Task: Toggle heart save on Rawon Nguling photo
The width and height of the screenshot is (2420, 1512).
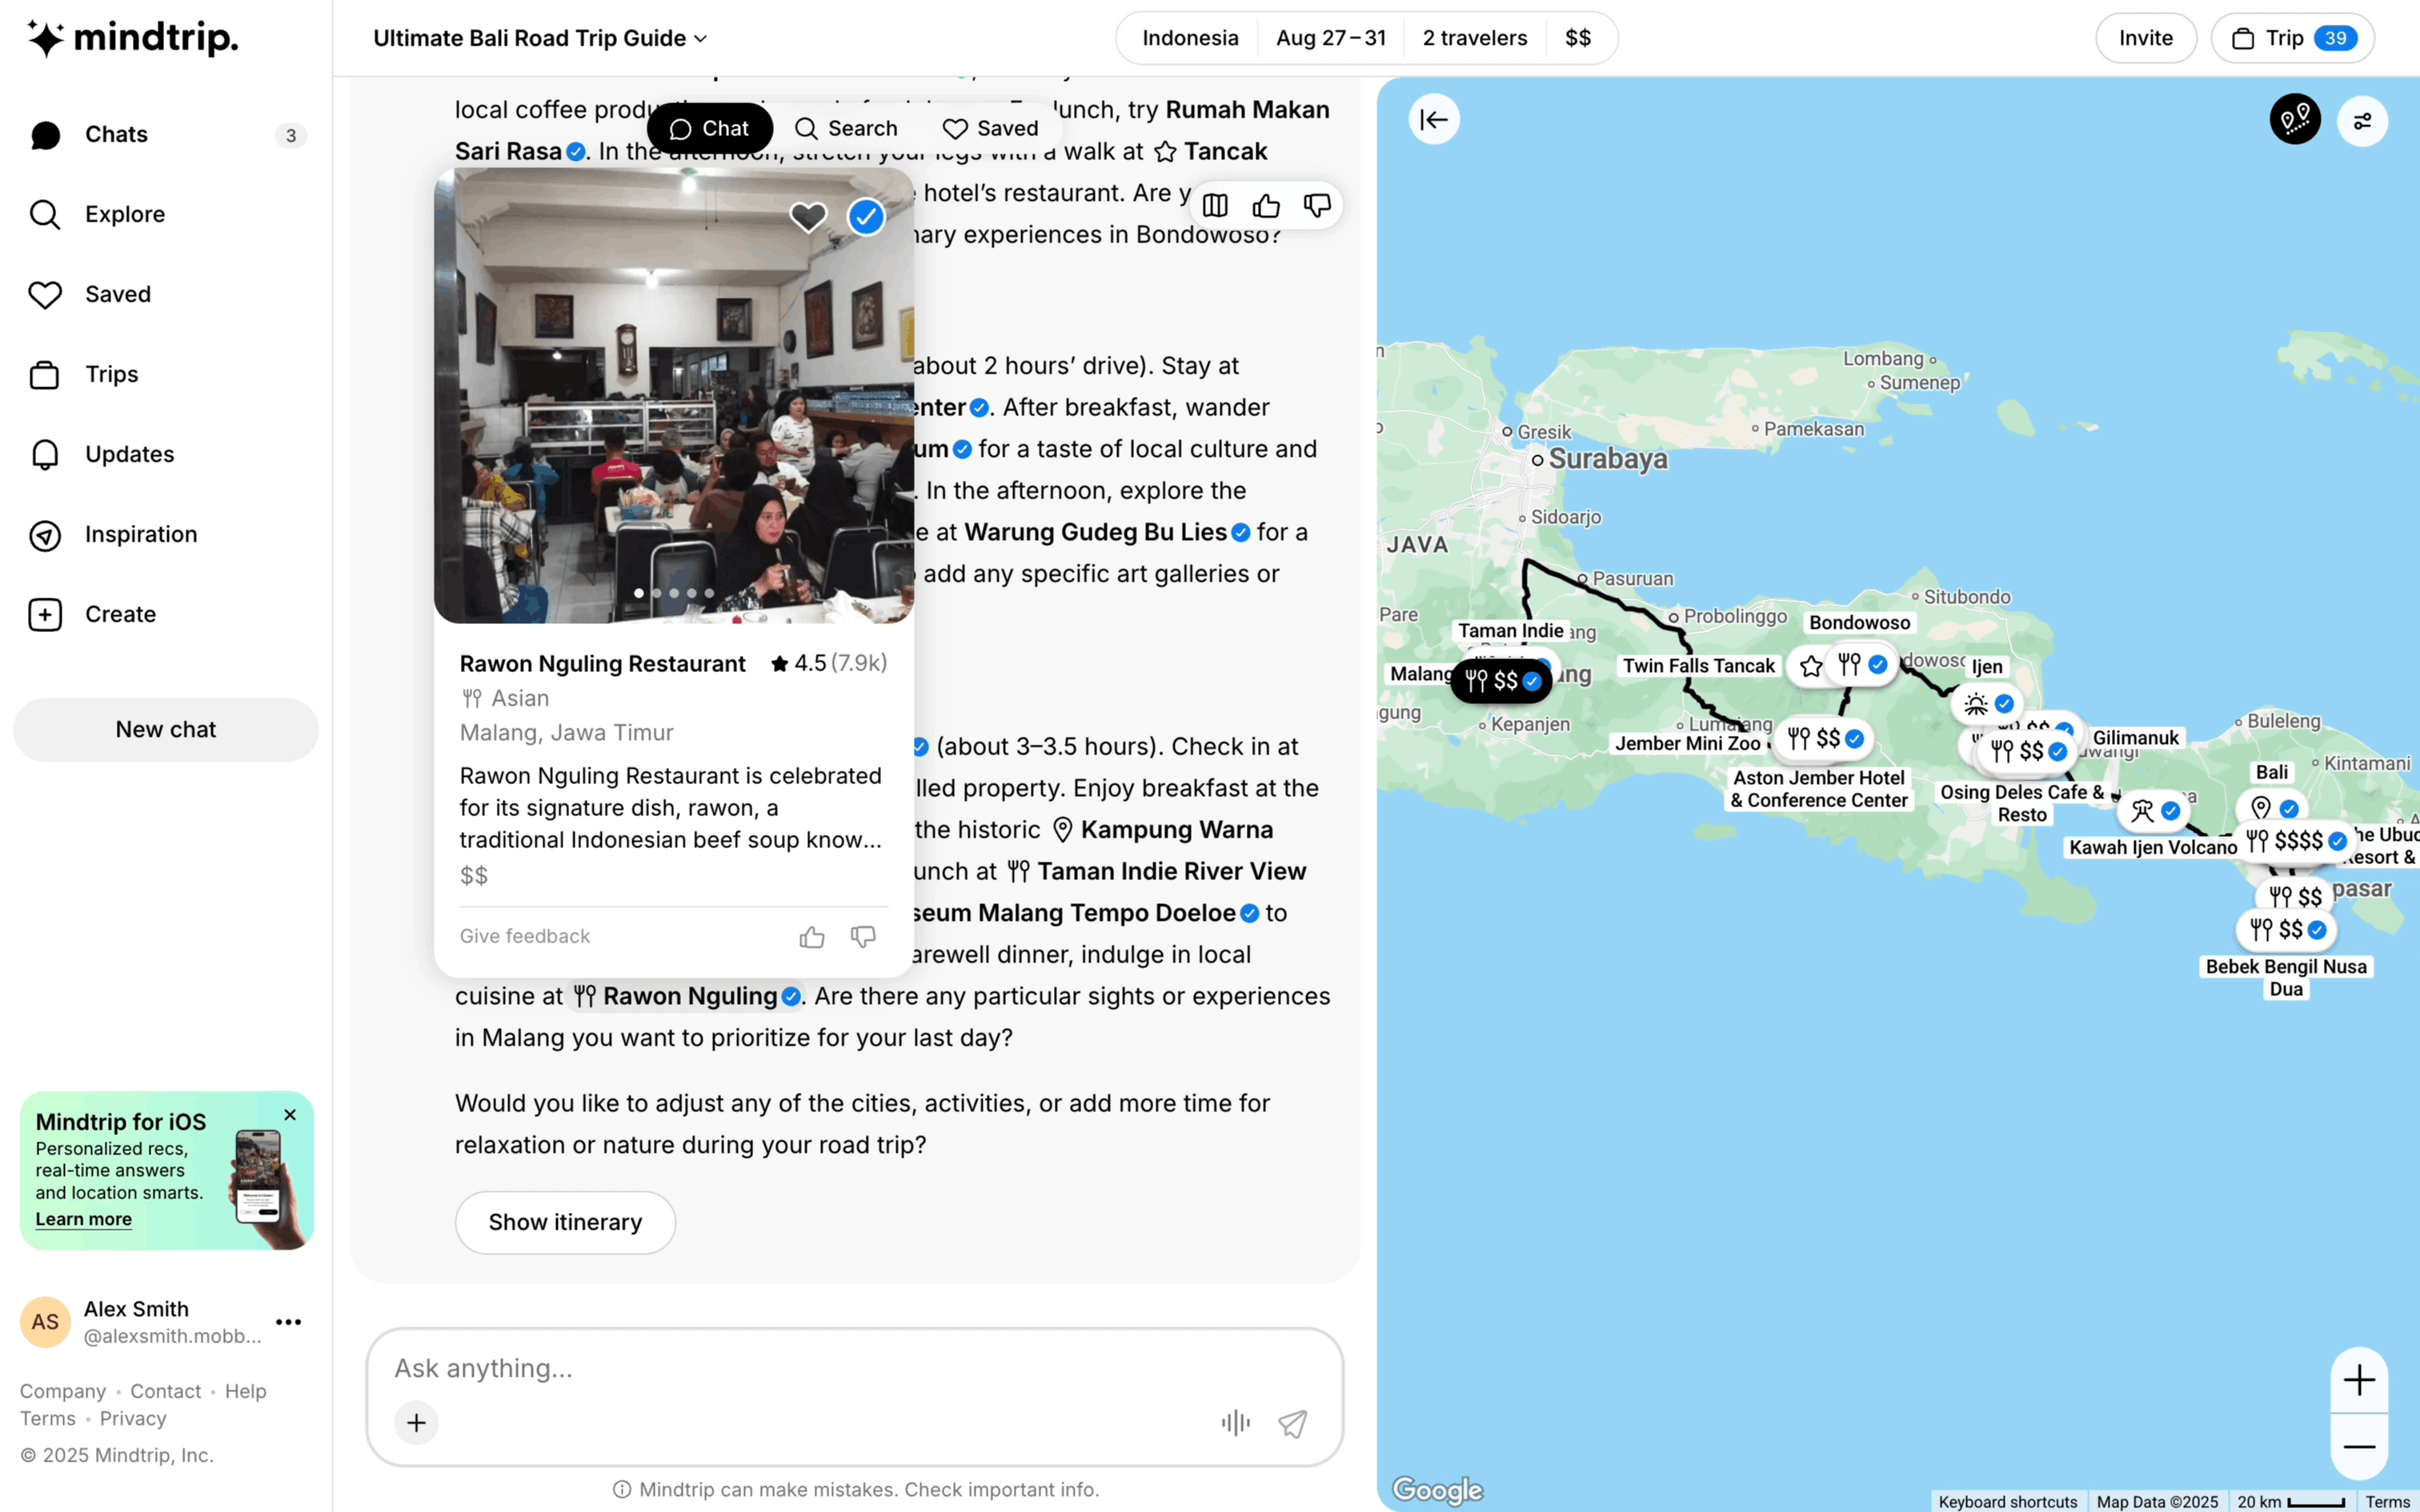Action: (808, 216)
